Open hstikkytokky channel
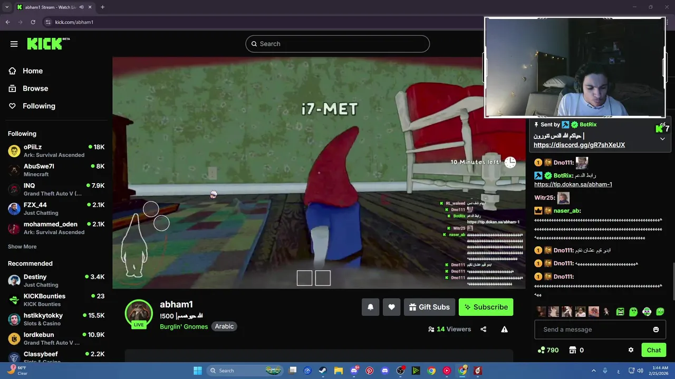 (x=56, y=319)
